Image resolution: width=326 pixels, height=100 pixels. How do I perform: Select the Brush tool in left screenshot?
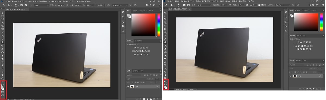coord(2,39)
